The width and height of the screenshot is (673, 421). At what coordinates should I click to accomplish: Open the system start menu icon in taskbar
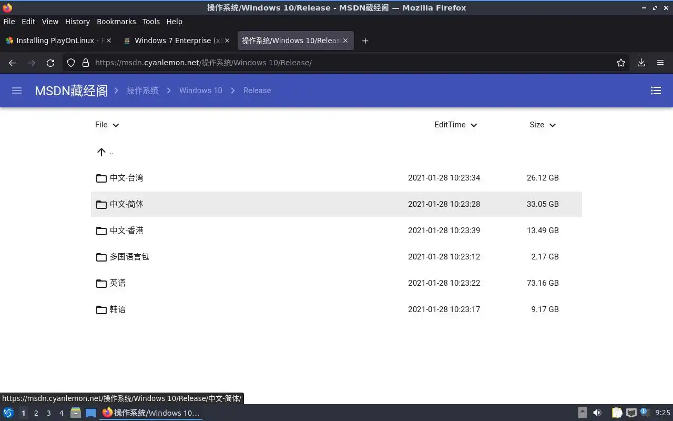pyautogui.click(x=8, y=413)
